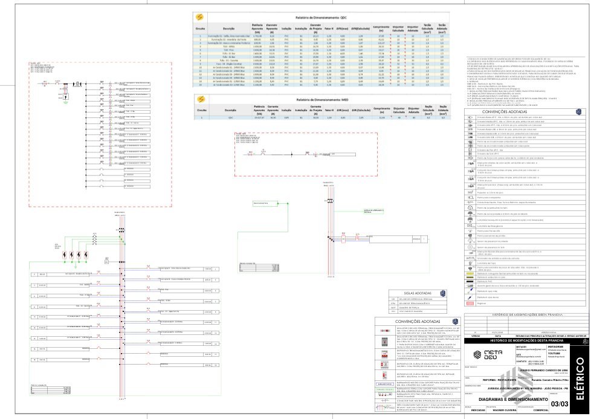Click the emblem beside the SIGLAS ADOTADAS heading
This screenshot has height=419, width=594.
(x=444, y=293)
